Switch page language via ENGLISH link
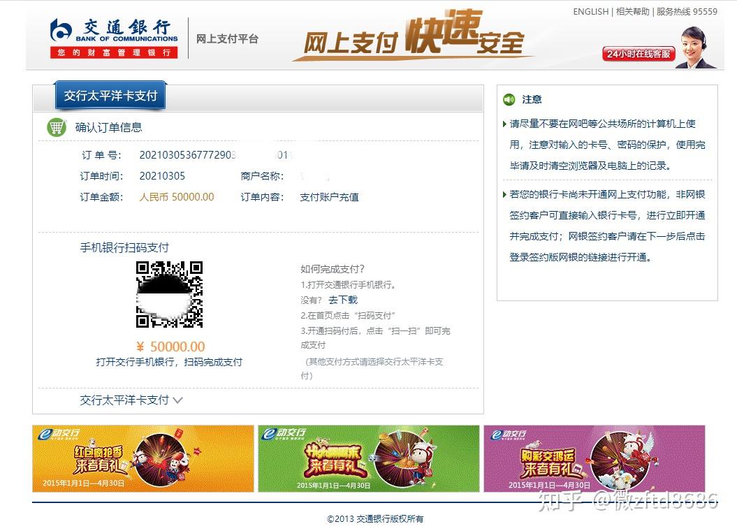The image size is (737, 531). pyautogui.click(x=590, y=12)
